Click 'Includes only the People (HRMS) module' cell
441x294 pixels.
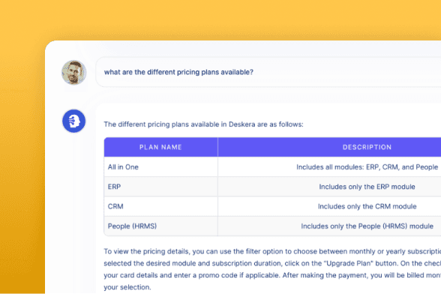click(329, 226)
